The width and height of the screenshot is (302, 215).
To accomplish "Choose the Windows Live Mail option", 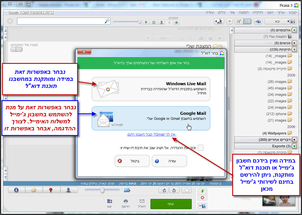I will click(x=151, y=89).
